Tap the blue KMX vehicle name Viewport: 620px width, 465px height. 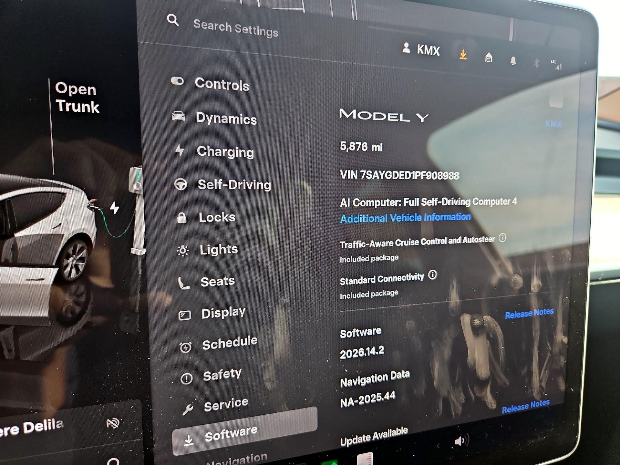(553, 124)
